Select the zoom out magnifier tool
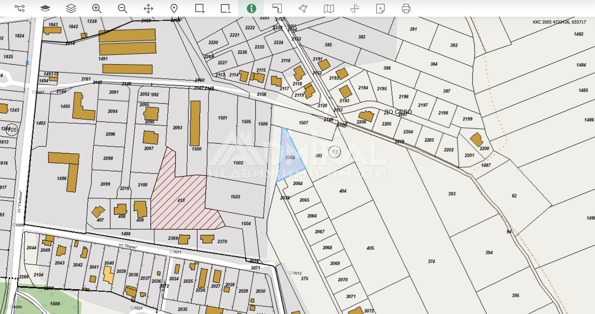 [123, 8]
